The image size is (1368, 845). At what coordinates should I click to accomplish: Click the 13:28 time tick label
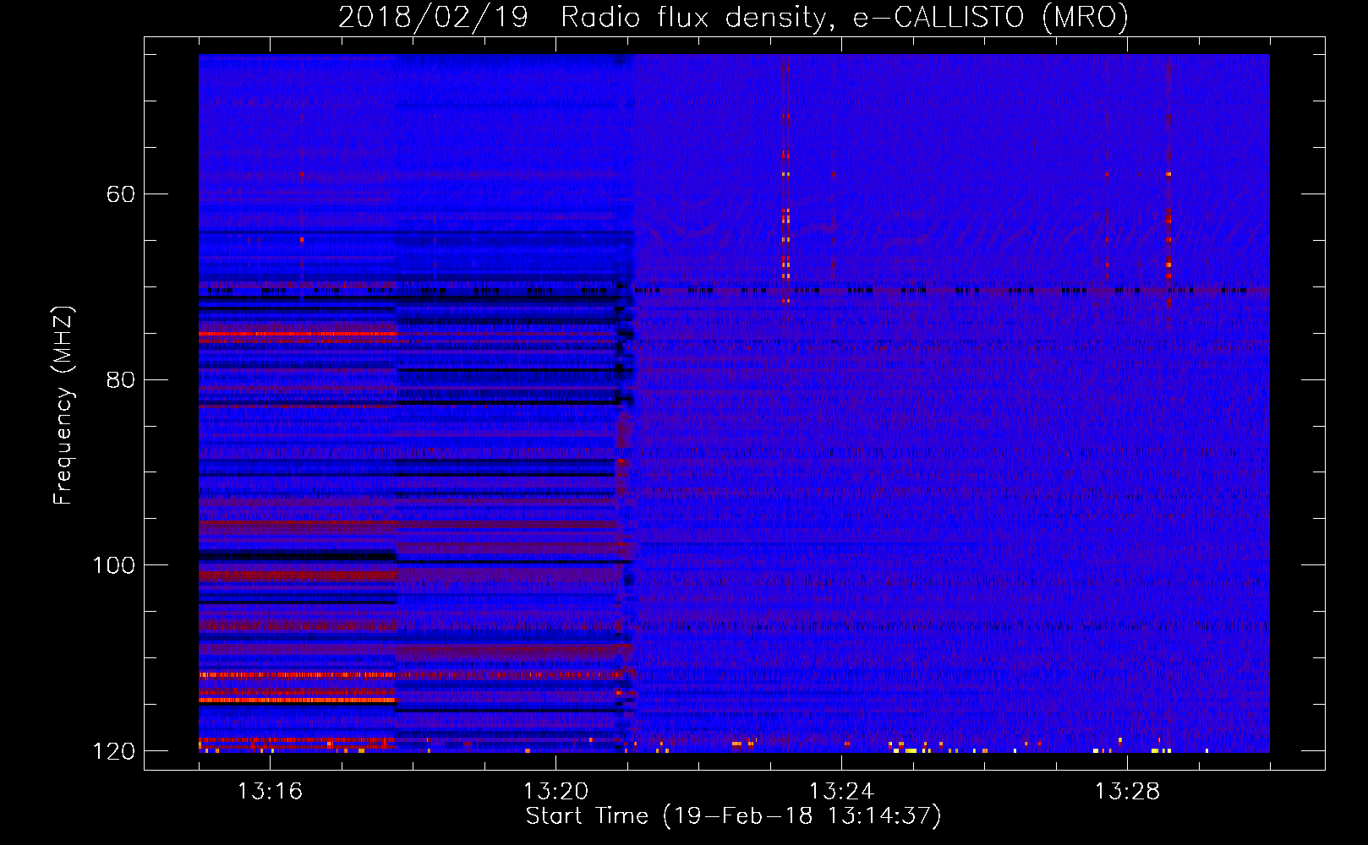click(x=1127, y=792)
